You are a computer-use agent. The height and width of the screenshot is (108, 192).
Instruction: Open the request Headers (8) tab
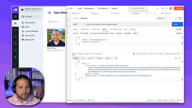pos(95,29)
